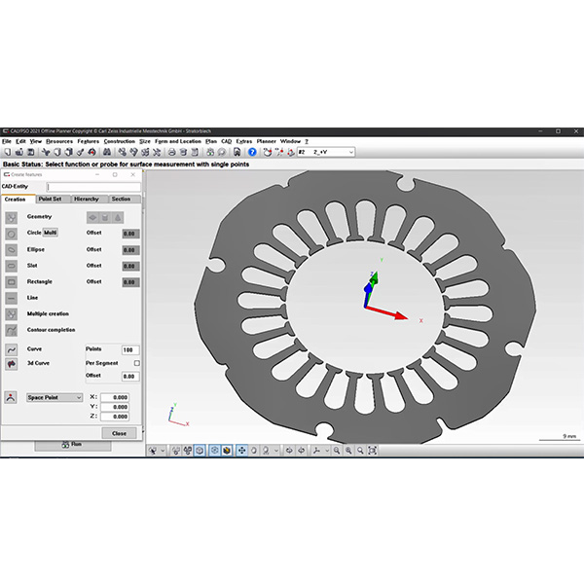584x584 pixels.
Task: Expand the probe selection Z_+V dropdown
Action: [x=349, y=152]
